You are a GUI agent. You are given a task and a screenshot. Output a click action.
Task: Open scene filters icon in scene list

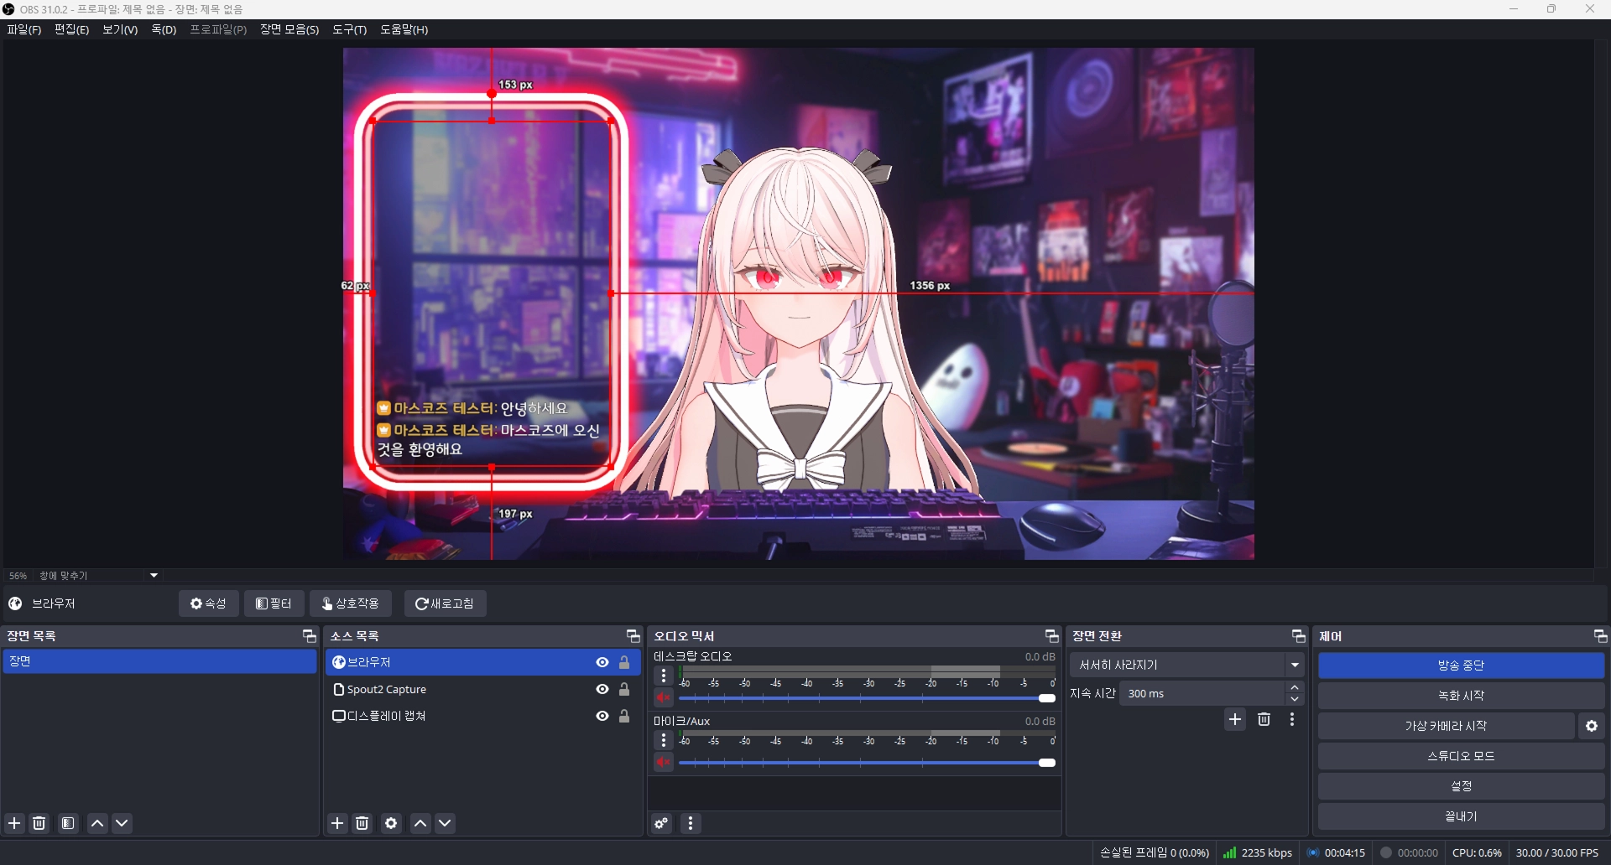69,823
